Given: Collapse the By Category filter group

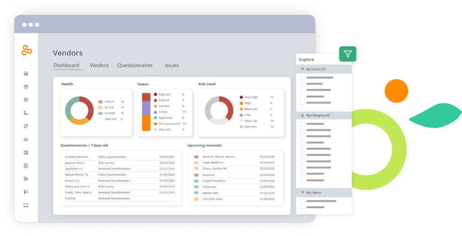Looking at the screenshot, I should (x=302, y=116).
